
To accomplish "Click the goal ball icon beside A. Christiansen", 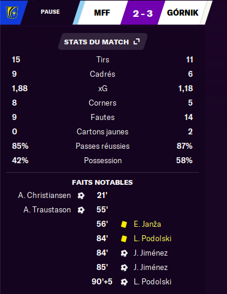I will [81, 196].
